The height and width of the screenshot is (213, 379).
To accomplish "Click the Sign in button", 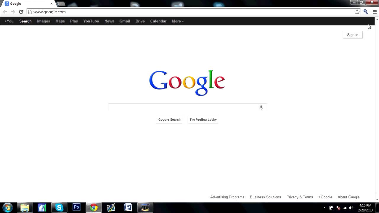I will tap(353, 35).
